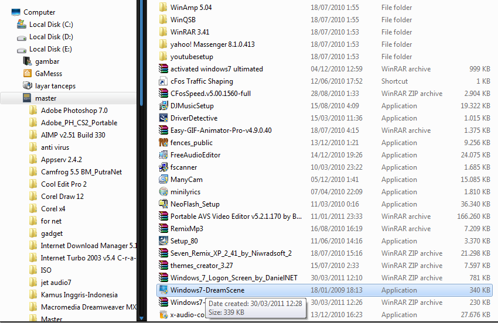498x323 pixels.
Task: Click the navigation pane scroll down arrow
Action: pyautogui.click(x=141, y=318)
